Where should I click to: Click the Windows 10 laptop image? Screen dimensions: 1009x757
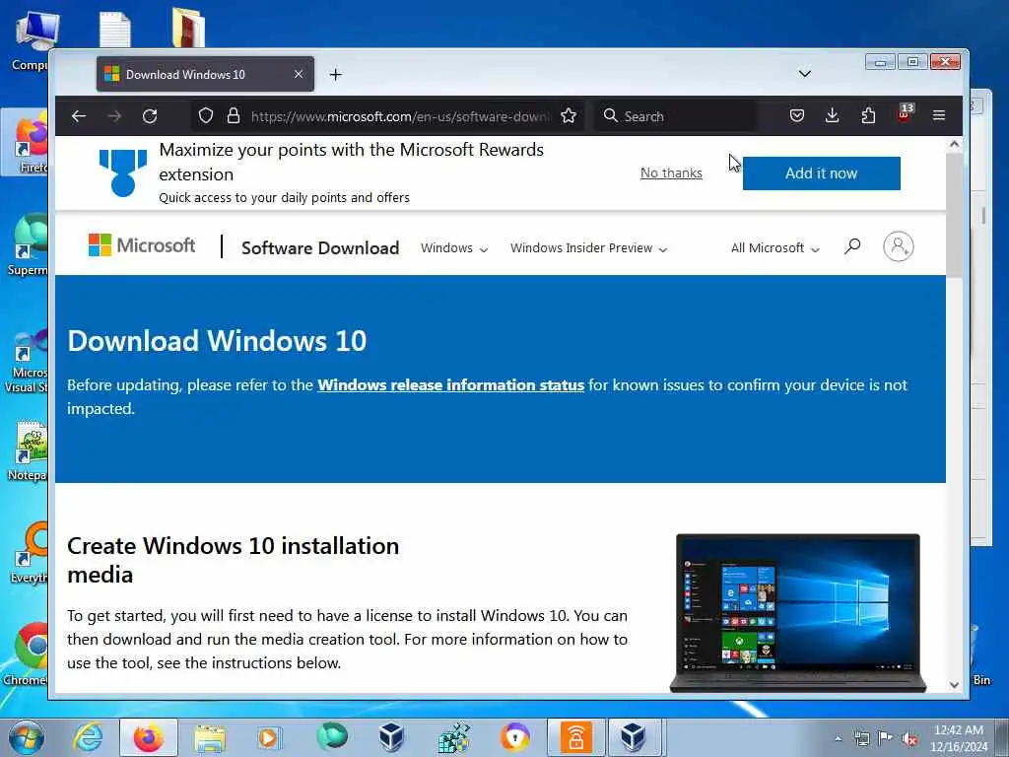[x=797, y=613]
